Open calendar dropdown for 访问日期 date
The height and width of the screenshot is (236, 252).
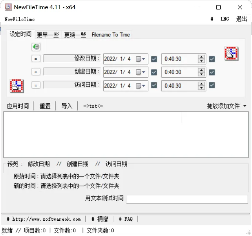140,86
